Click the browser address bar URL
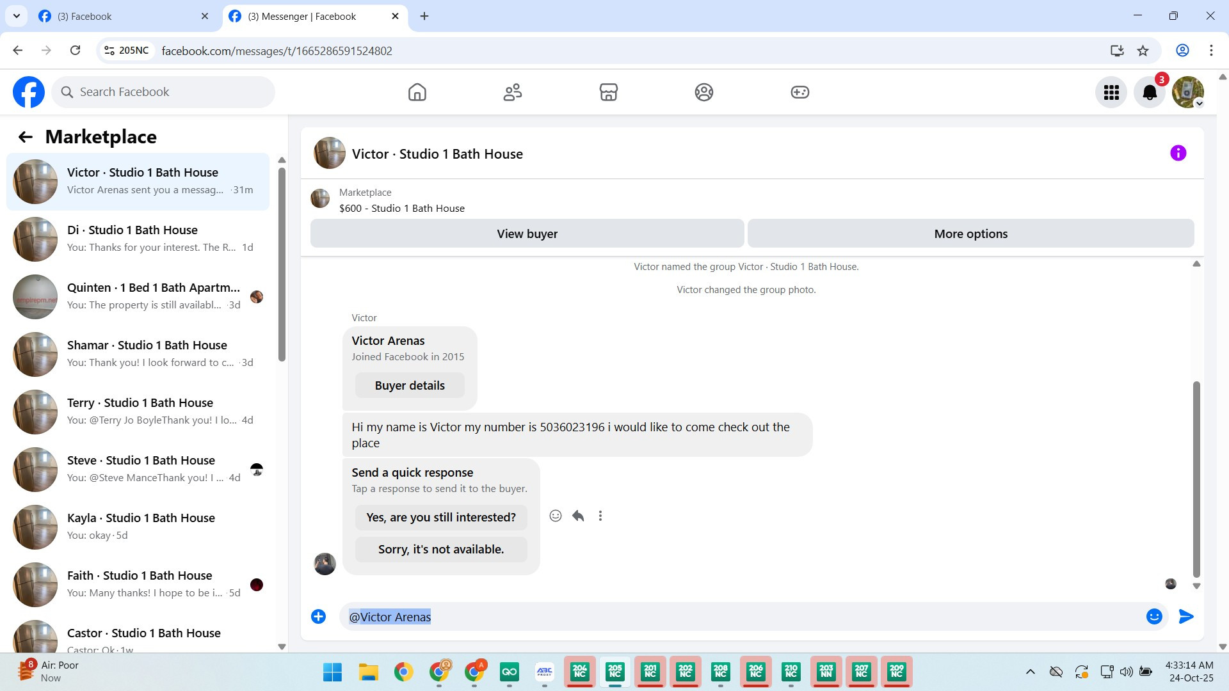Viewport: 1229px width, 691px height. pyautogui.click(x=277, y=51)
